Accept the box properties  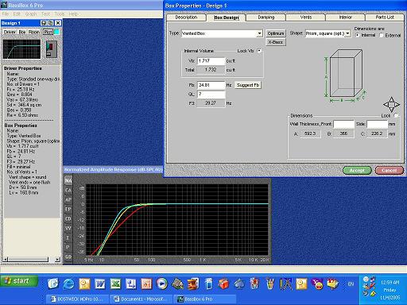pos(357,170)
